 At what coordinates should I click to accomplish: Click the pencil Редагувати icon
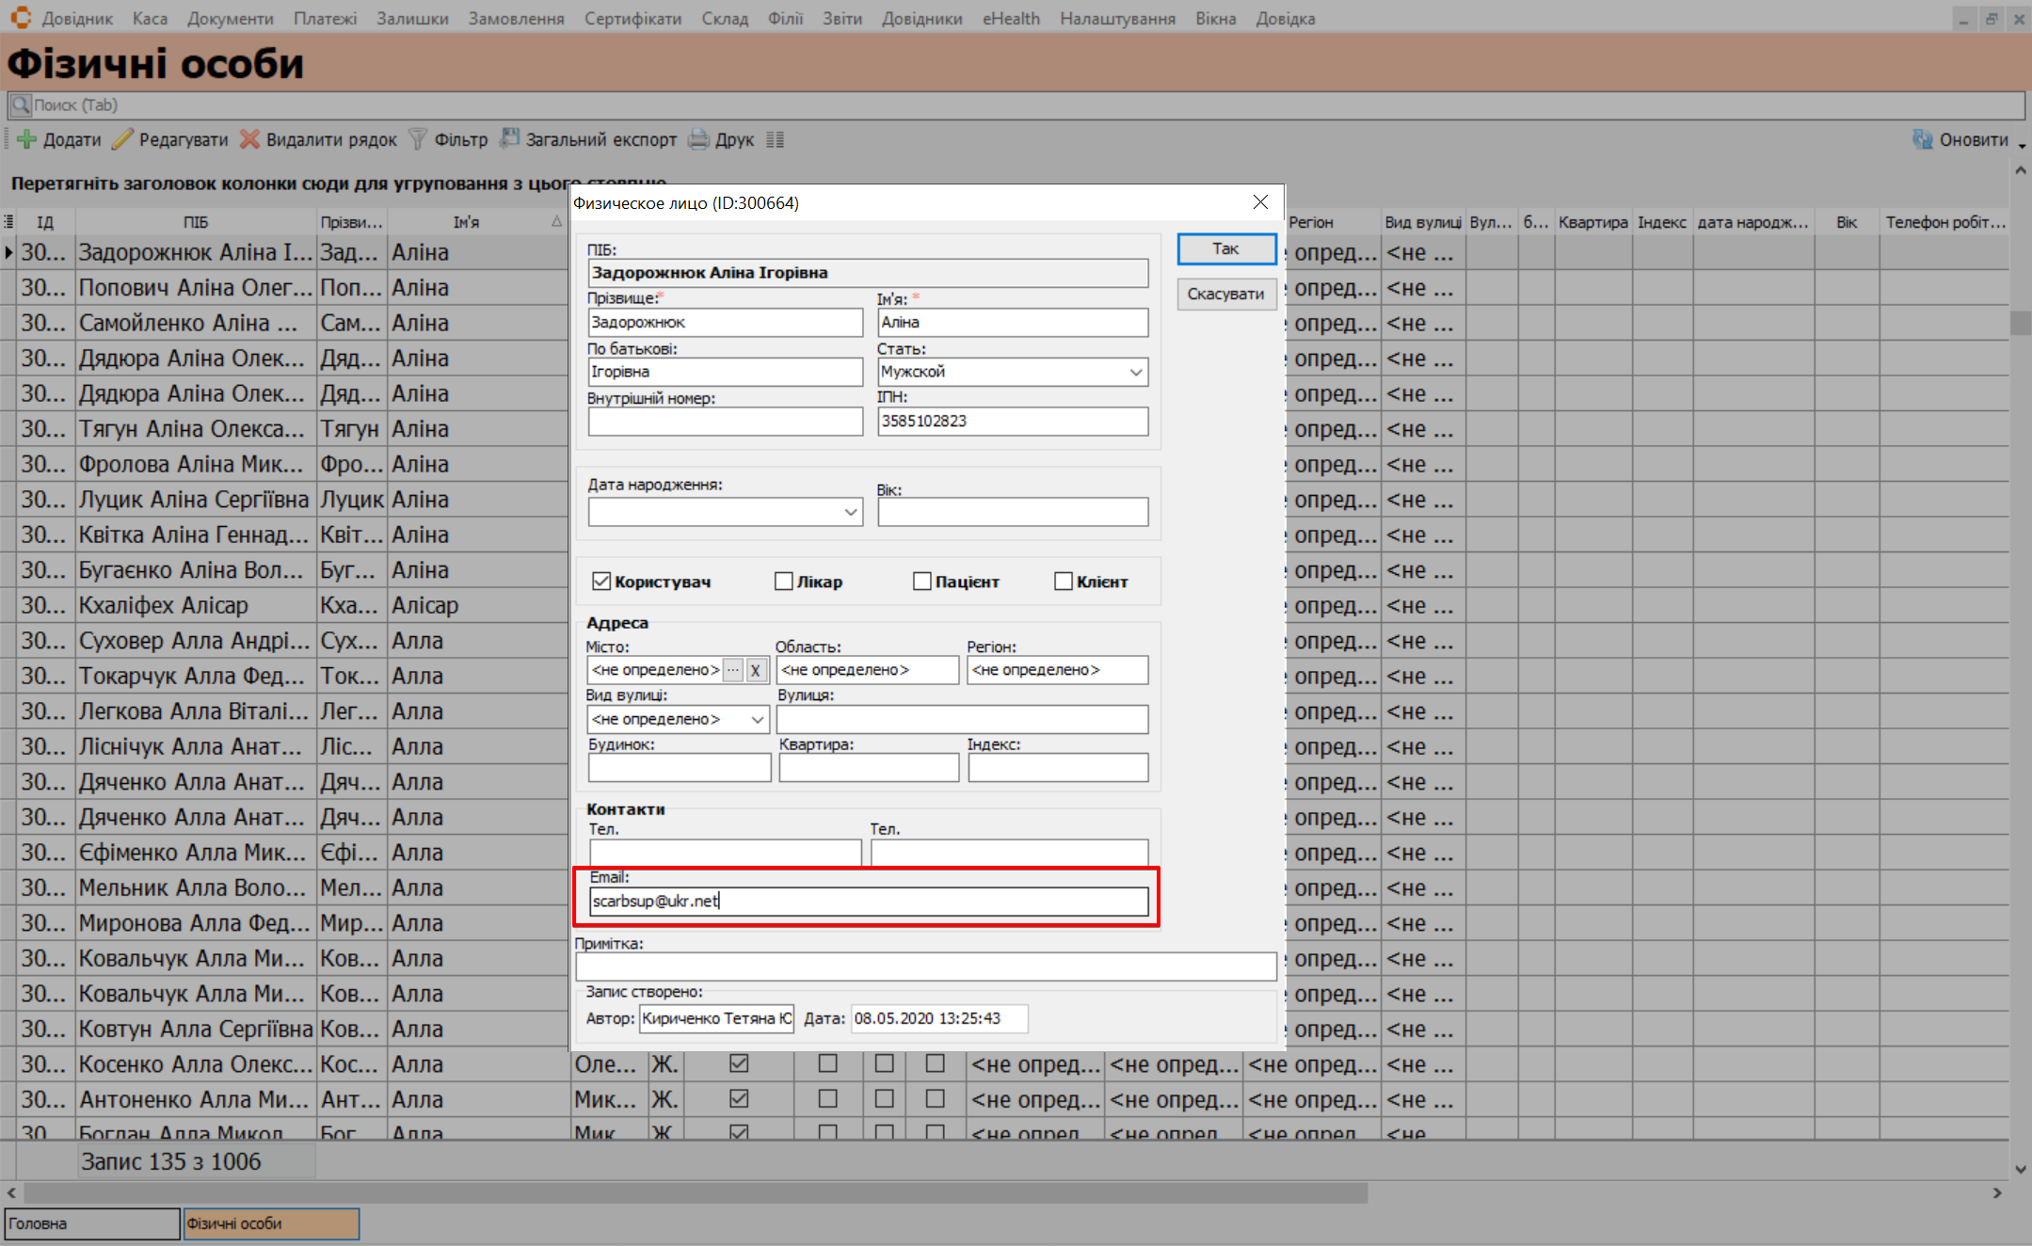[122, 139]
